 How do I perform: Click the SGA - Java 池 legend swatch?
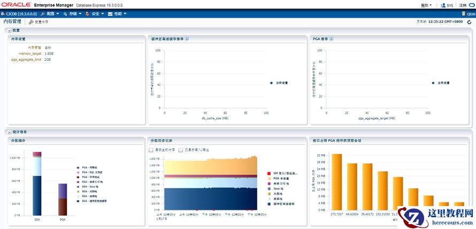78,187
